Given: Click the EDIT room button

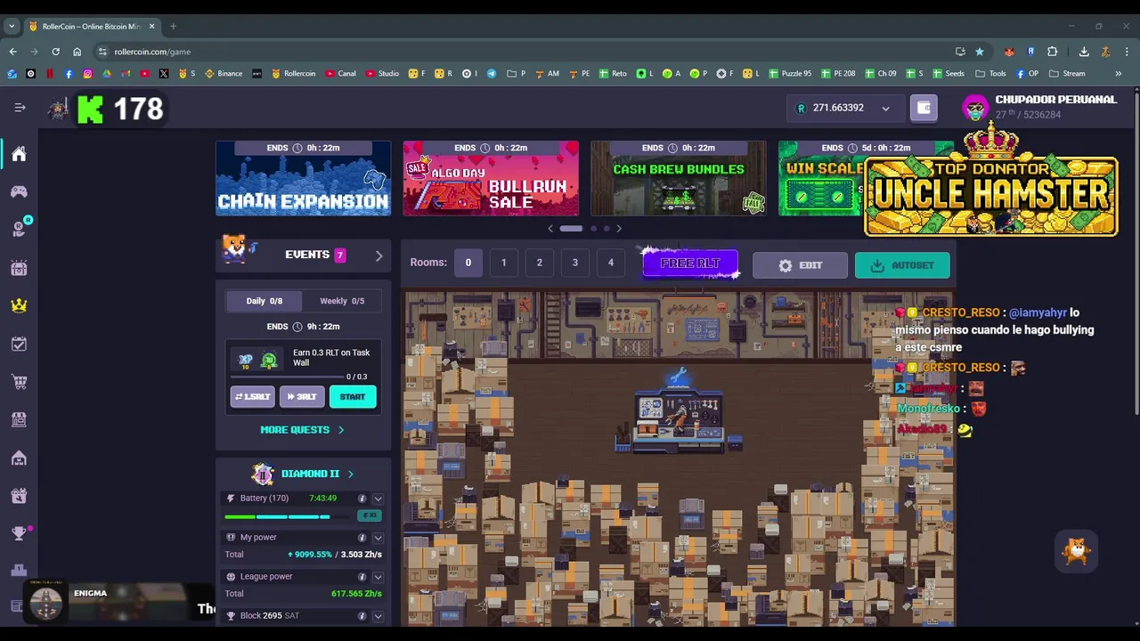Looking at the screenshot, I should tap(800, 265).
